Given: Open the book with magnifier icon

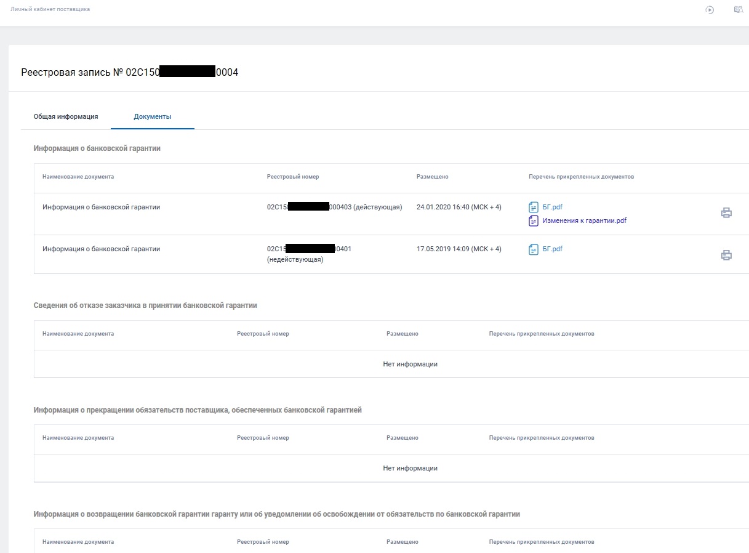Looking at the screenshot, I should (739, 10).
